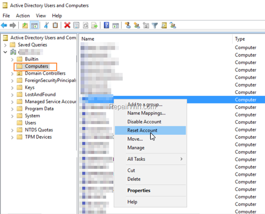Click the Paste clipboard toolbar icon
265x214 pixels.
pos(55,25)
